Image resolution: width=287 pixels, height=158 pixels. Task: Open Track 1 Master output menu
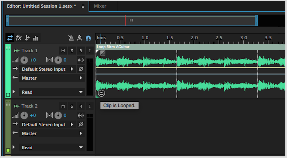(x=52, y=78)
